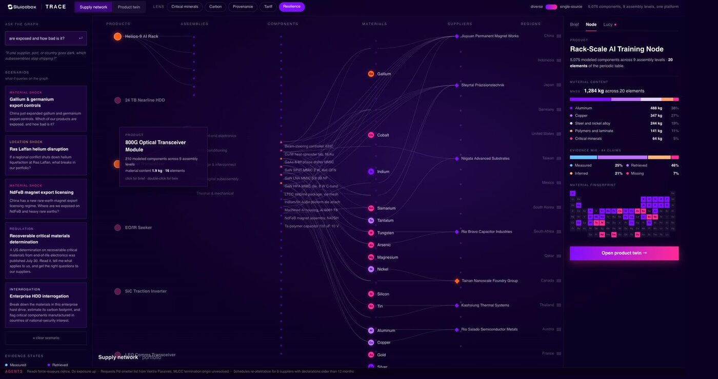Select the SiC Traction Inverter node

coord(117,291)
